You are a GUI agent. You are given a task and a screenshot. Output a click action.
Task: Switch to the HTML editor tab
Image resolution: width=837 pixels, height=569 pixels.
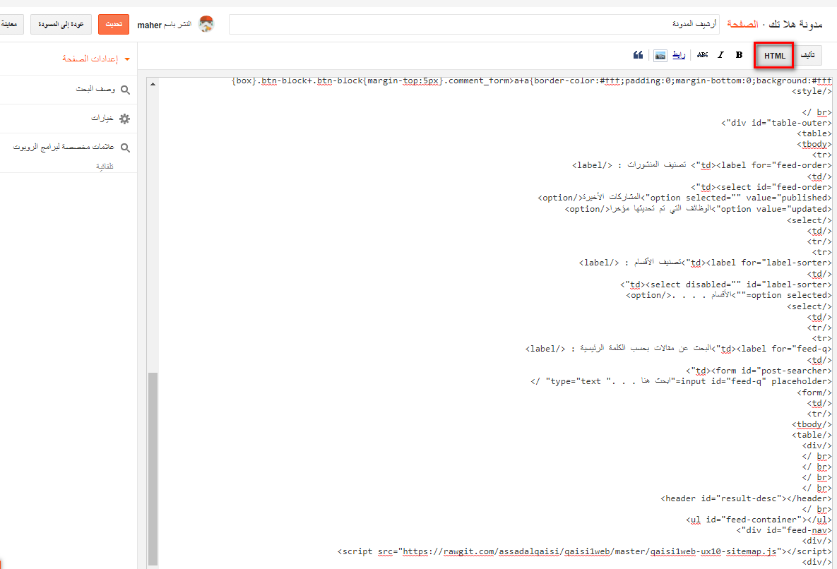(x=774, y=56)
